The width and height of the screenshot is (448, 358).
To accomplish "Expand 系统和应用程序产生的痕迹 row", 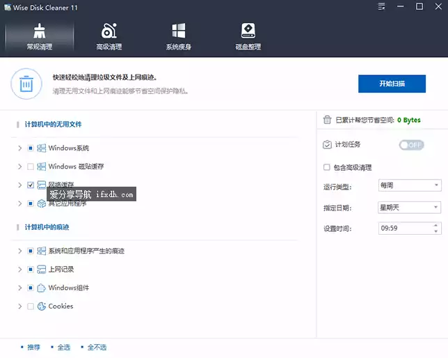I will 19,251.
